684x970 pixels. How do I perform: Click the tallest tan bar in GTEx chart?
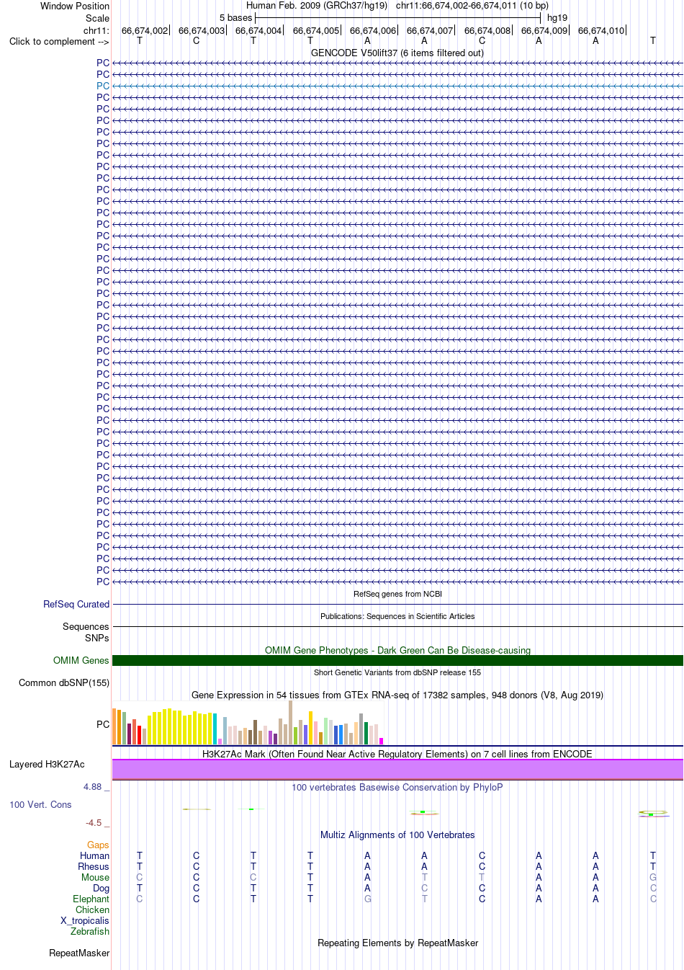coord(290,722)
